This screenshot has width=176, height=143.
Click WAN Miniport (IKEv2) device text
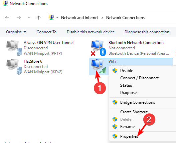[43, 72]
